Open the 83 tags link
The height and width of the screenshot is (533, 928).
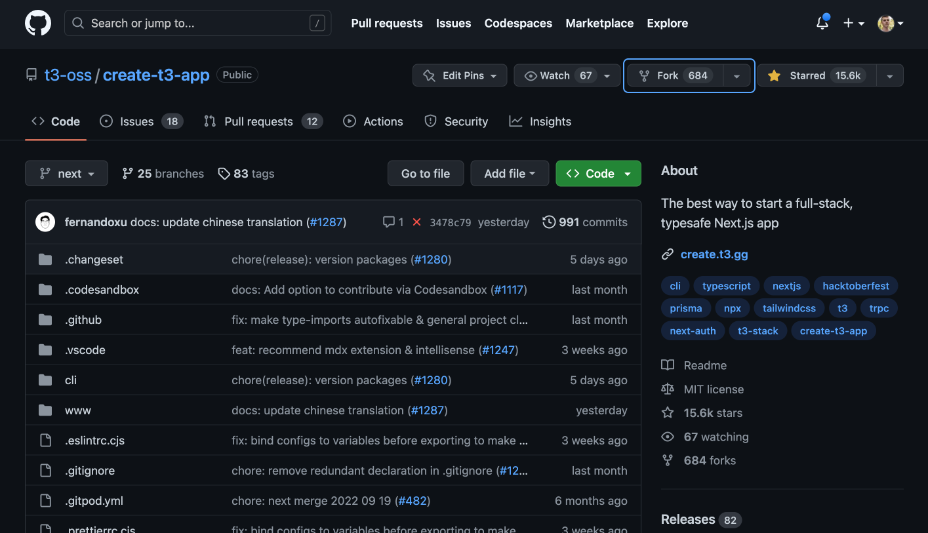point(247,174)
